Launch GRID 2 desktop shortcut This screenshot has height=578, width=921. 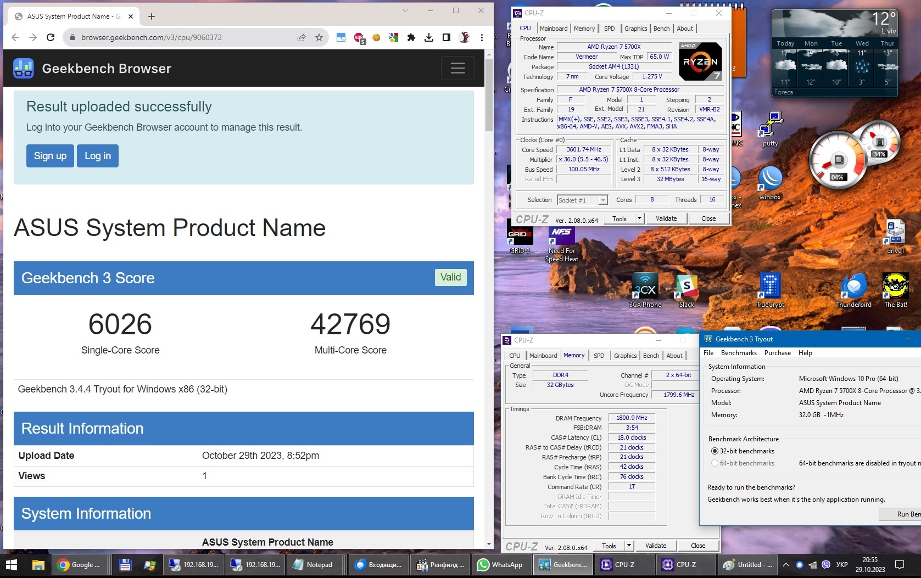(x=520, y=240)
